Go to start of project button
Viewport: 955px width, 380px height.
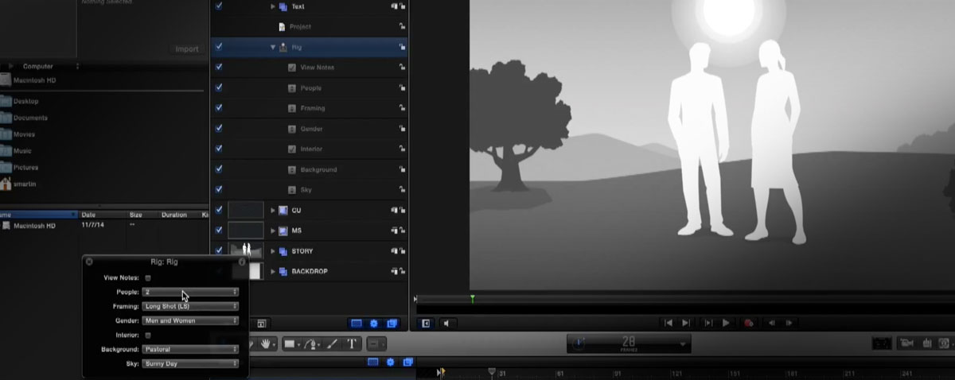(668, 323)
